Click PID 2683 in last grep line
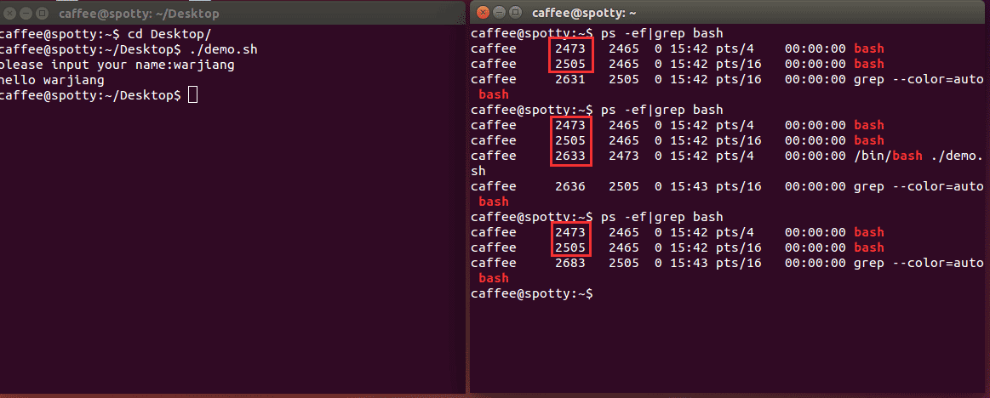Screen dimensions: 990x398 (570, 263)
